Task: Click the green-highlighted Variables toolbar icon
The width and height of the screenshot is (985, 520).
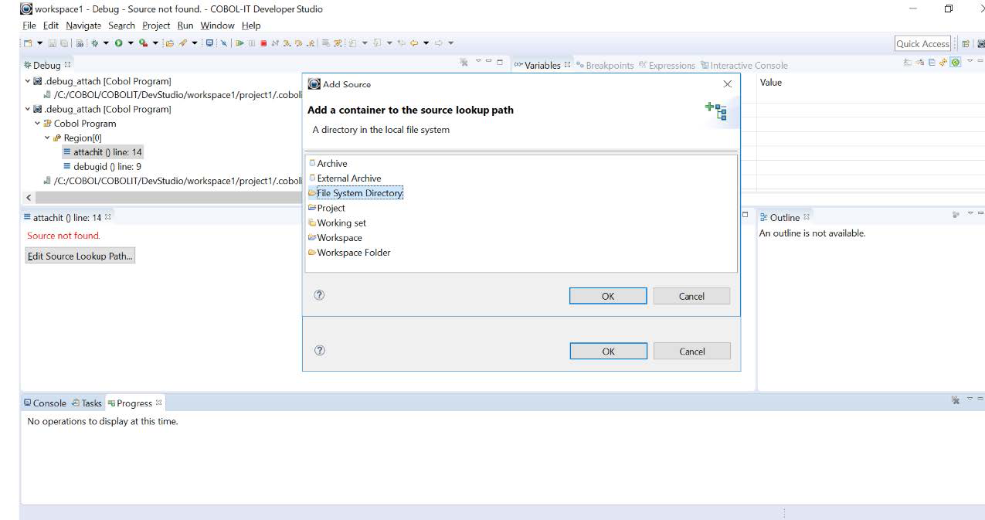Action: [x=956, y=63]
